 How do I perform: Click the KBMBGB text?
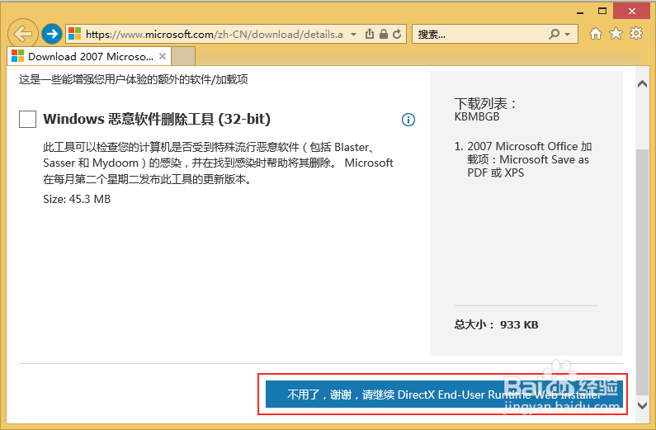coord(477,116)
